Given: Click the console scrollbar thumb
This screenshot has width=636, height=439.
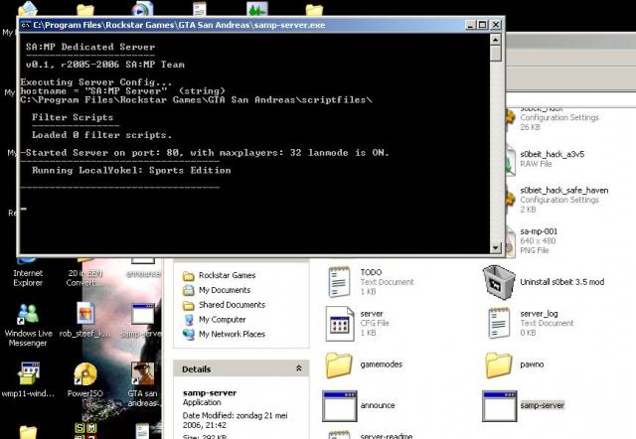Looking at the screenshot, I should tap(495, 53).
